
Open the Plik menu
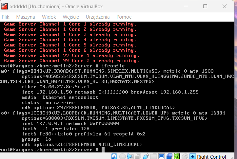click(6, 17)
